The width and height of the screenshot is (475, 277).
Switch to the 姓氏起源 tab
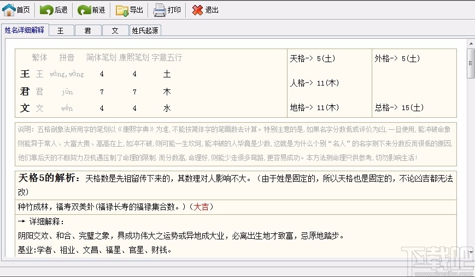pyautogui.click(x=145, y=31)
